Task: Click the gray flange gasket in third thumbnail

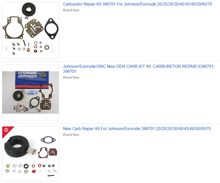Action: click(x=48, y=140)
